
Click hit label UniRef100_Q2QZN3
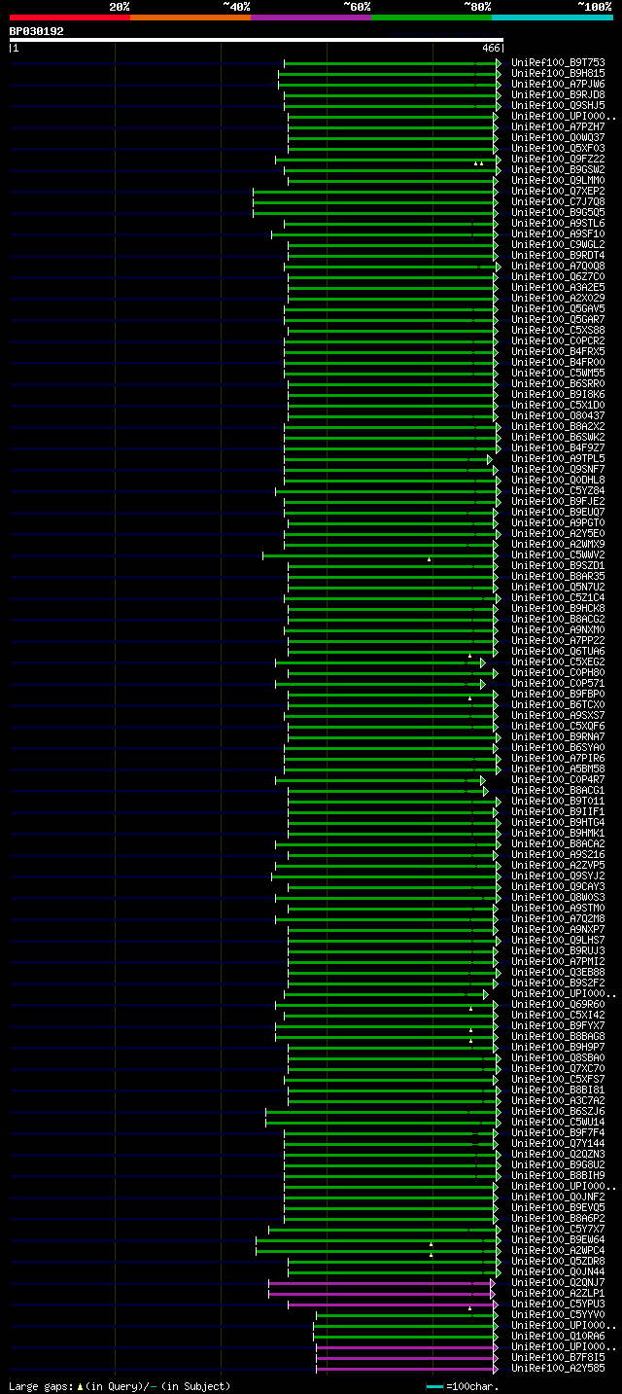(558, 1155)
